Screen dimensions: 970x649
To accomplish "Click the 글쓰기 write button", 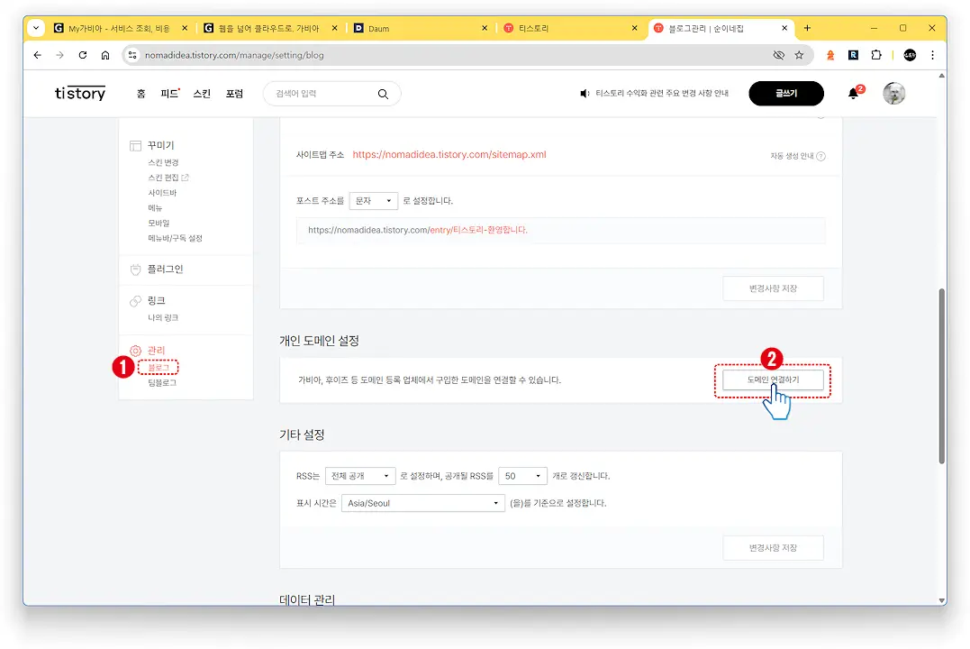I will point(785,93).
